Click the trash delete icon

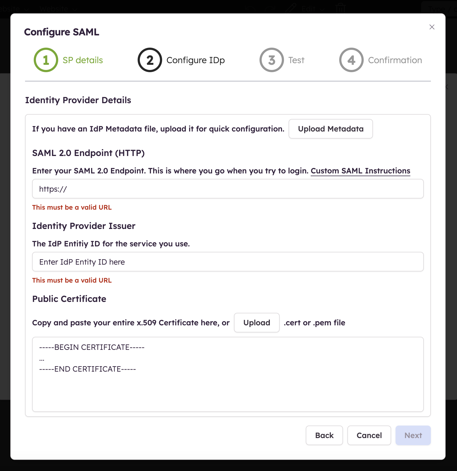(341, 8)
